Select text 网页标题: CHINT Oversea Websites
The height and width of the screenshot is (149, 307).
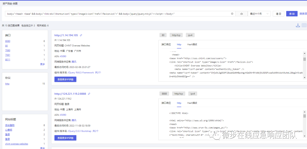point(72,45)
